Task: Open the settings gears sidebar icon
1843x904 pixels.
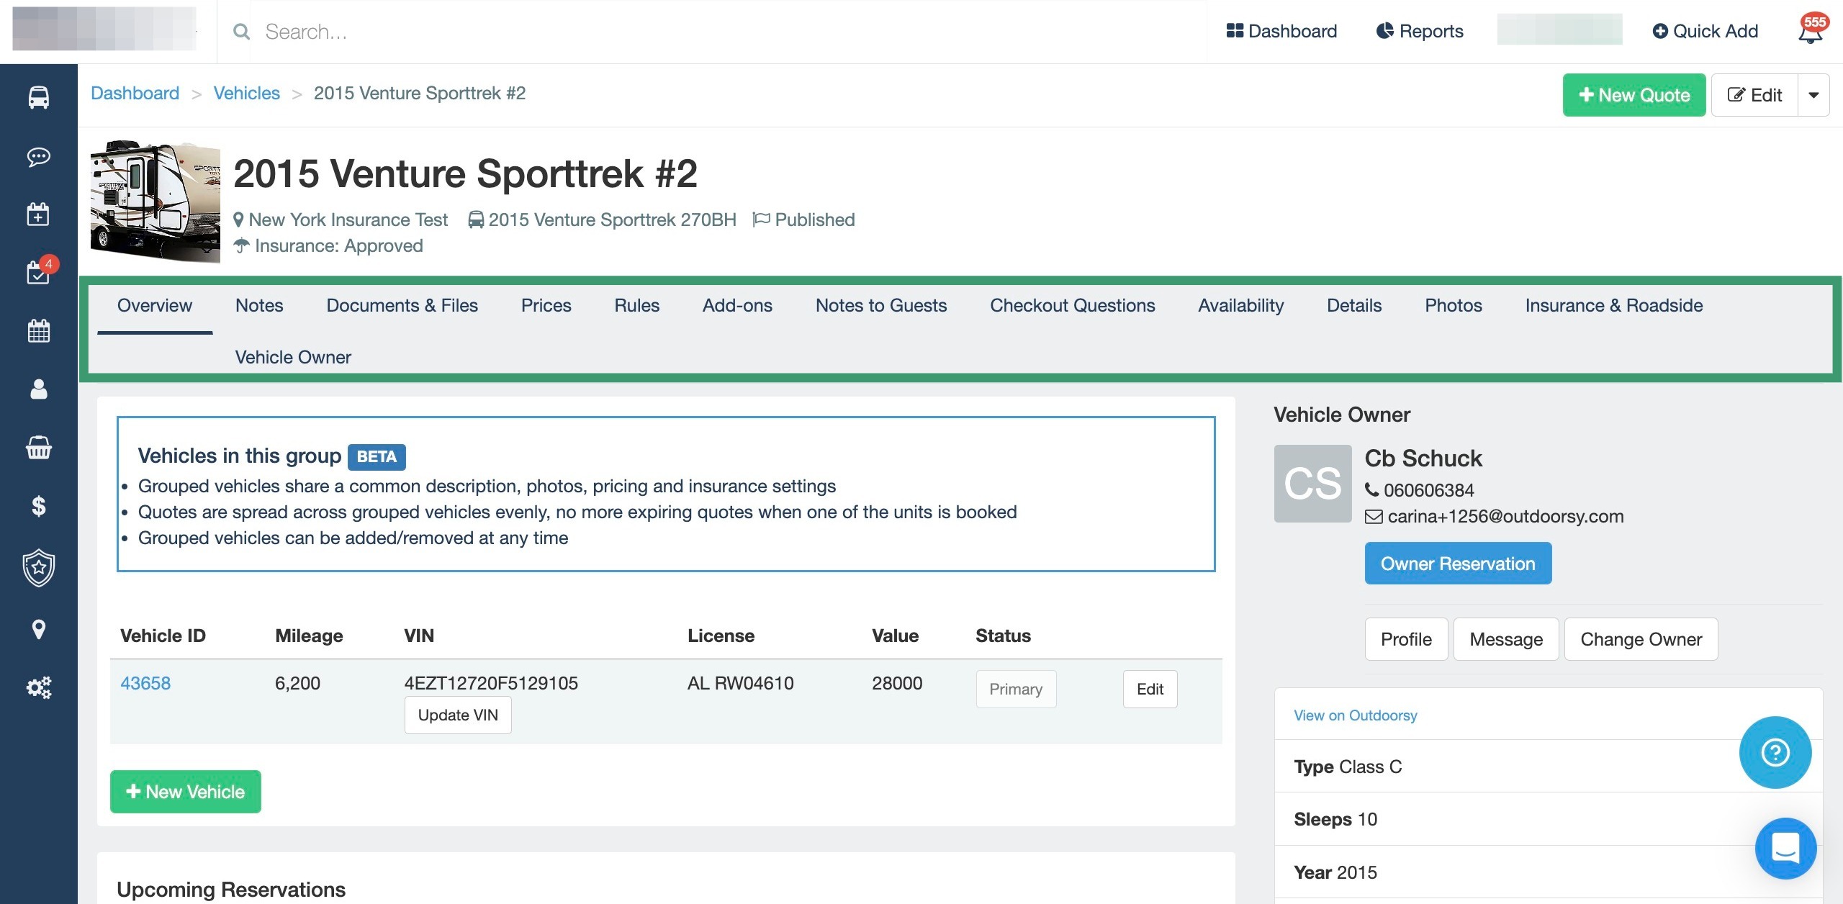Action: click(x=39, y=687)
